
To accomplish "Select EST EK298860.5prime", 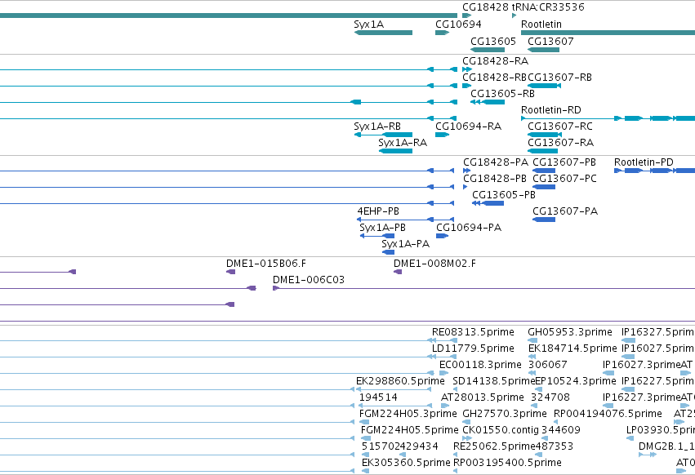I will pyautogui.click(x=400, y=381).
